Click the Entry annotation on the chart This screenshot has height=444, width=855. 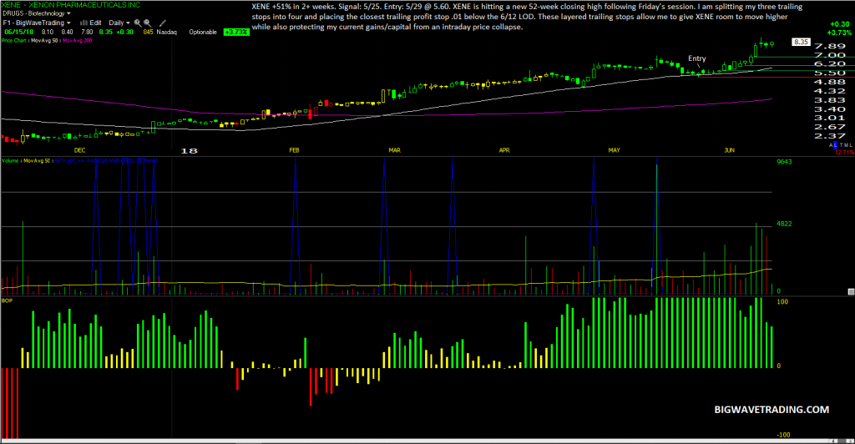[x=697, y=58]
